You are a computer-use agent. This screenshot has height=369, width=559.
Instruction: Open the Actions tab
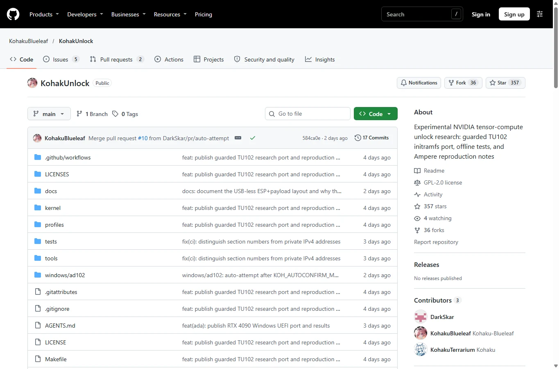pyautogui.click(x=169, y=59)
